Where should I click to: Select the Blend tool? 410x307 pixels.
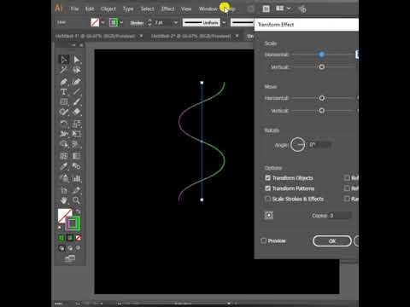click(77, 166)
